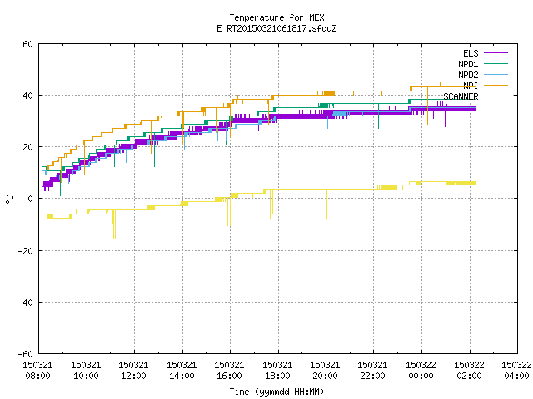This screenshot has height=399, width=533.
Task: Click the NPI legend label
Action: (x=471, y=86)
